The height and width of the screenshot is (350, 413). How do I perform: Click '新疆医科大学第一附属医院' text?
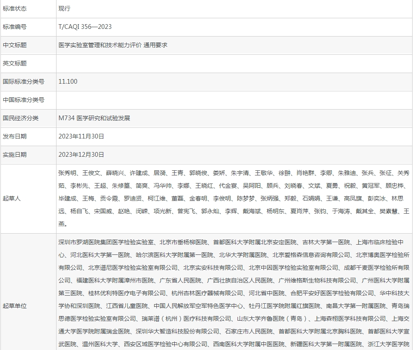pos(326,344)
